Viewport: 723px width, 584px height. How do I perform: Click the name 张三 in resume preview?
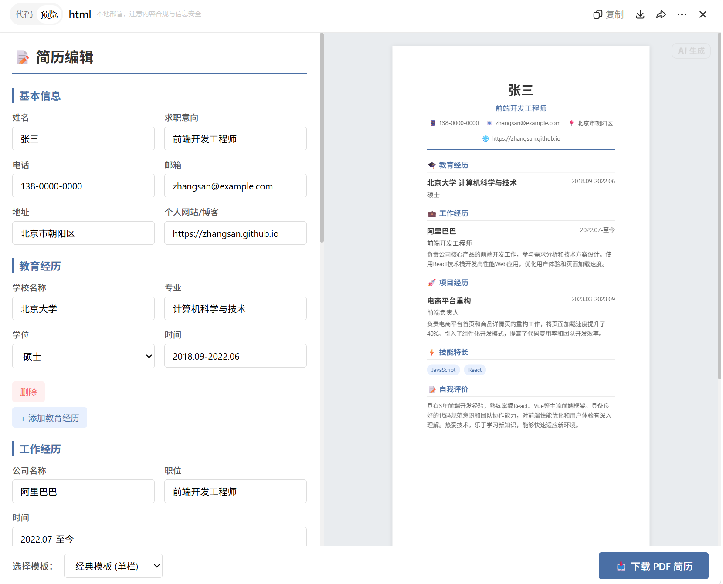point(521,90)
